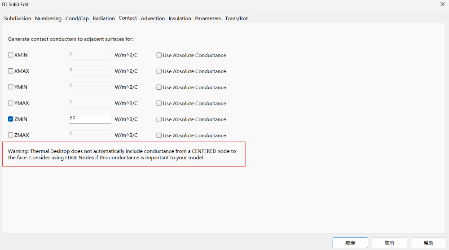Enable the YMAX contact checkbox
449x250 pixels.
tap(11, 103)
